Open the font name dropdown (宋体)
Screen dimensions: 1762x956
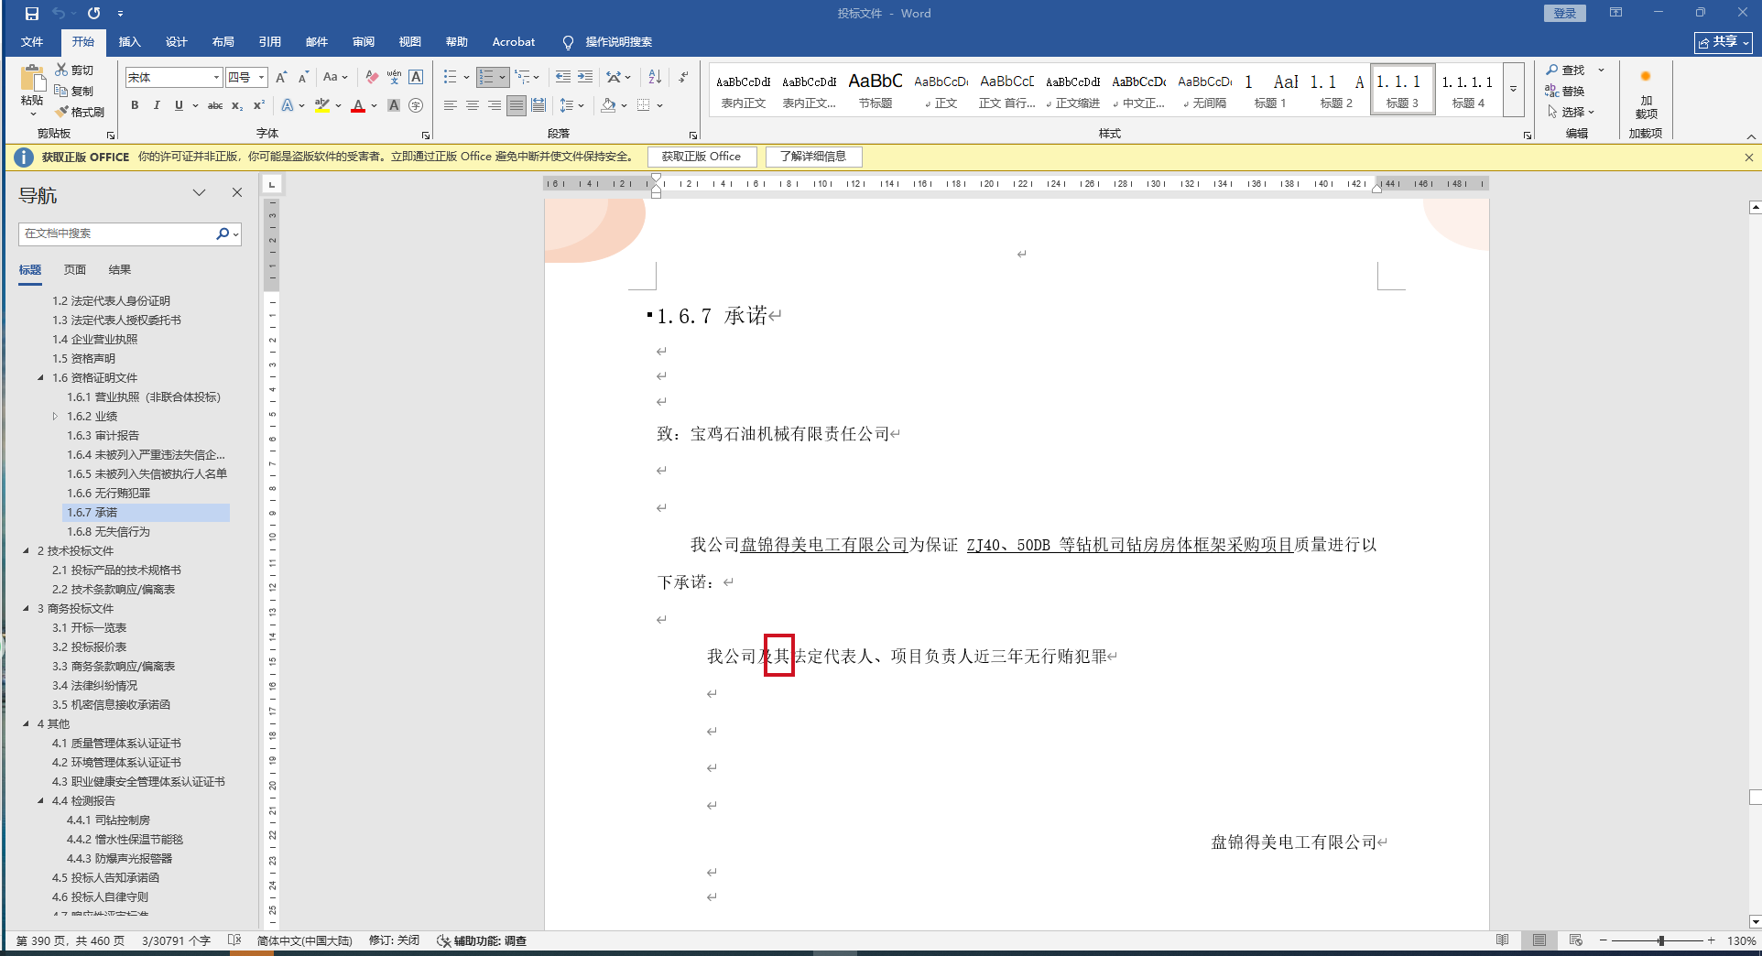[216, 77]
